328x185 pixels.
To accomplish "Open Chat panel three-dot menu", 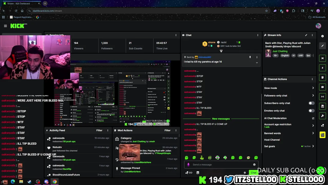I will pyautogui.click(x=258, y=35).
